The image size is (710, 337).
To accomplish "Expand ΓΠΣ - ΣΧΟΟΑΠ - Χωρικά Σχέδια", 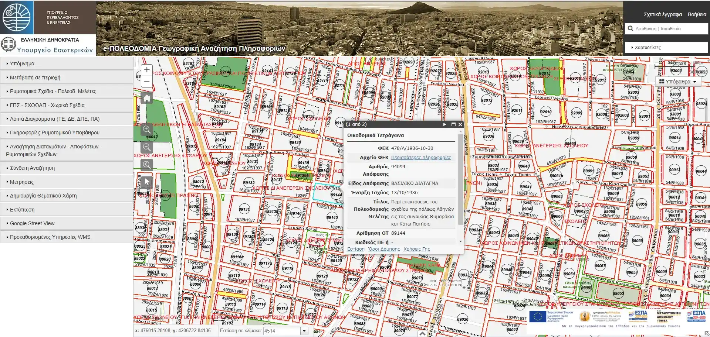I will (x=67, y=105).
